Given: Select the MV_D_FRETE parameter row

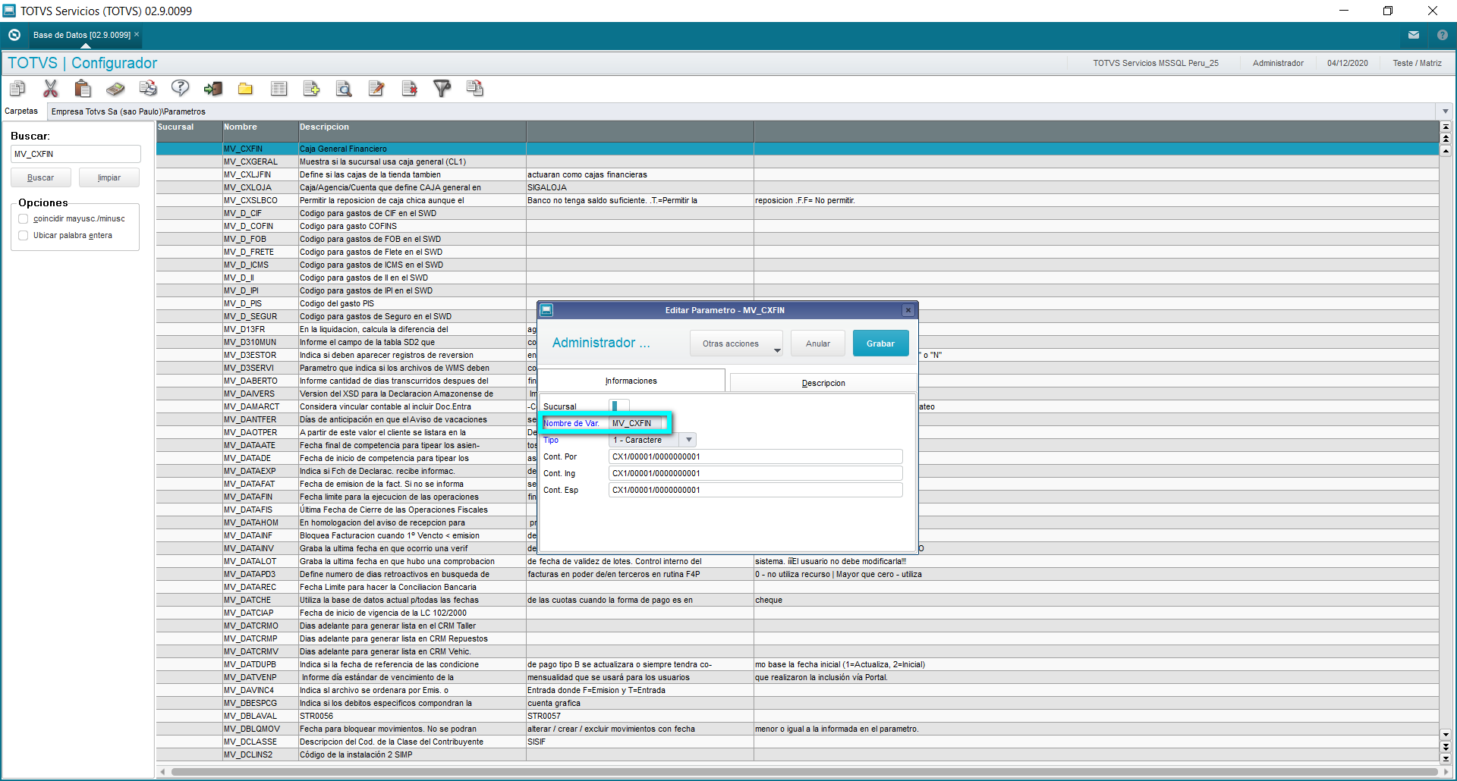Looking at the screenshot, I should coord(798,252).
